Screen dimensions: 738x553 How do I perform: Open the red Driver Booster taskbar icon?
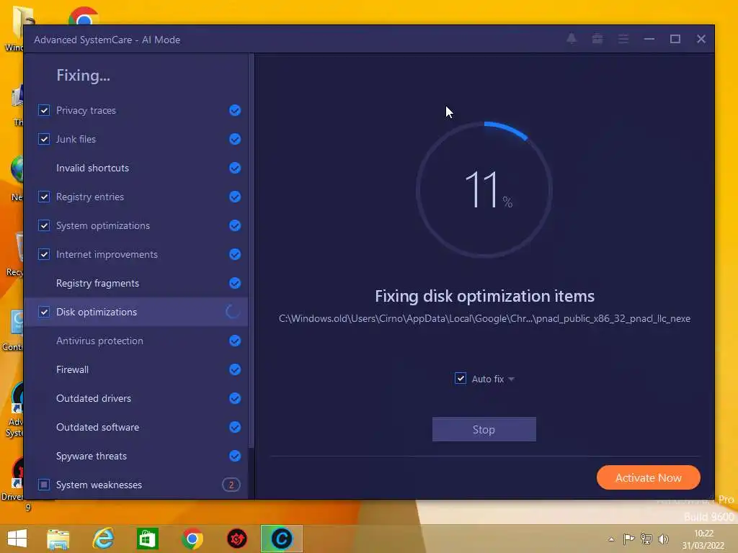point(236,539)
